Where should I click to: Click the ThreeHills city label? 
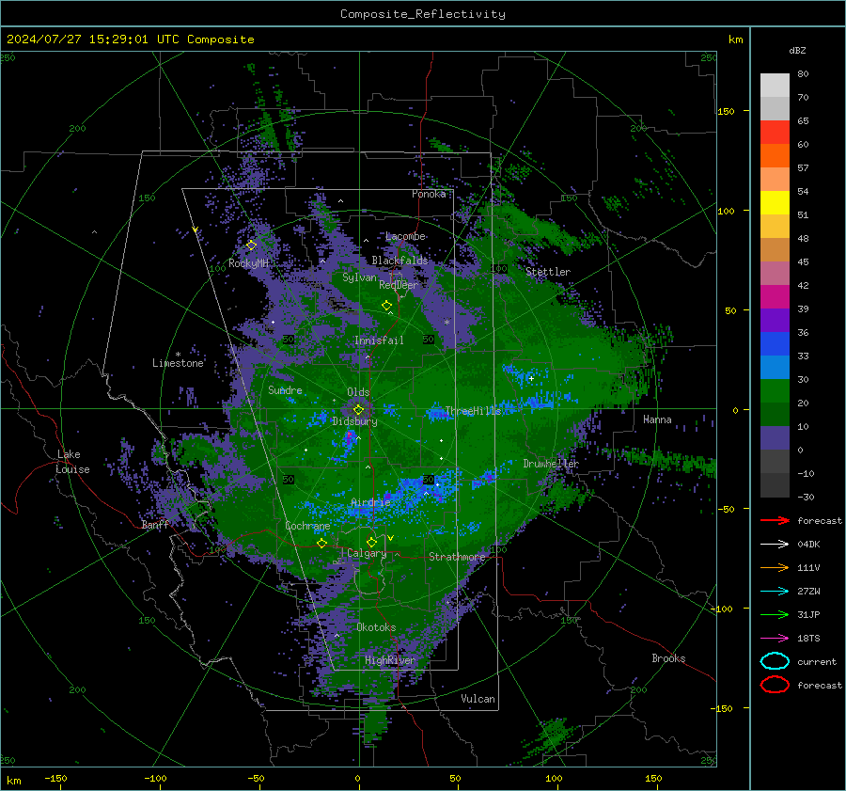[473, 411]
